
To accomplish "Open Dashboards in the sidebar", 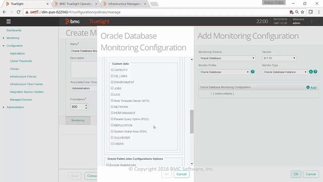I will (x=14, y=30).
